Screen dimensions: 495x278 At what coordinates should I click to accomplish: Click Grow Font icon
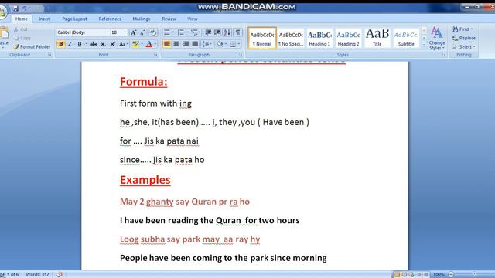tap(134, 32)
